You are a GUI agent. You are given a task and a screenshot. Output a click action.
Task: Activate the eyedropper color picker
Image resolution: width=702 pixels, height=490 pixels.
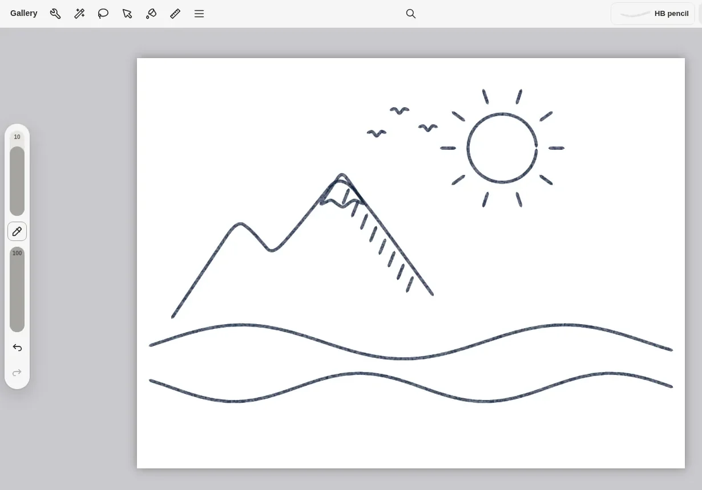pos(17,231)
